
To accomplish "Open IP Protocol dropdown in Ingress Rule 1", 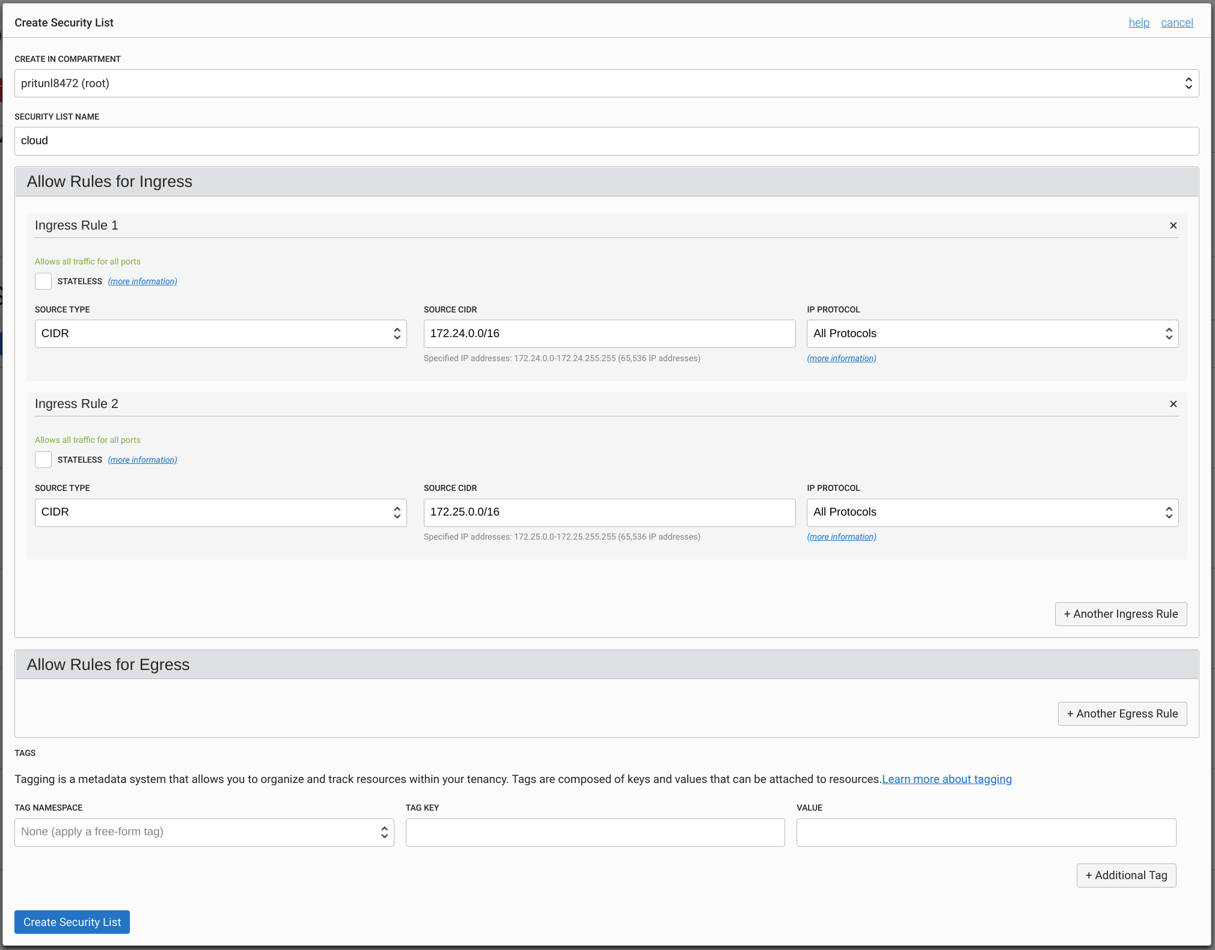I will tap(993, 333).
